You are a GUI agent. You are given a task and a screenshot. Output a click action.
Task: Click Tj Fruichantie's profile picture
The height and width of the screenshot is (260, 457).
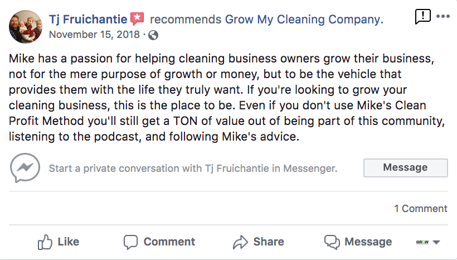(26, 26)
